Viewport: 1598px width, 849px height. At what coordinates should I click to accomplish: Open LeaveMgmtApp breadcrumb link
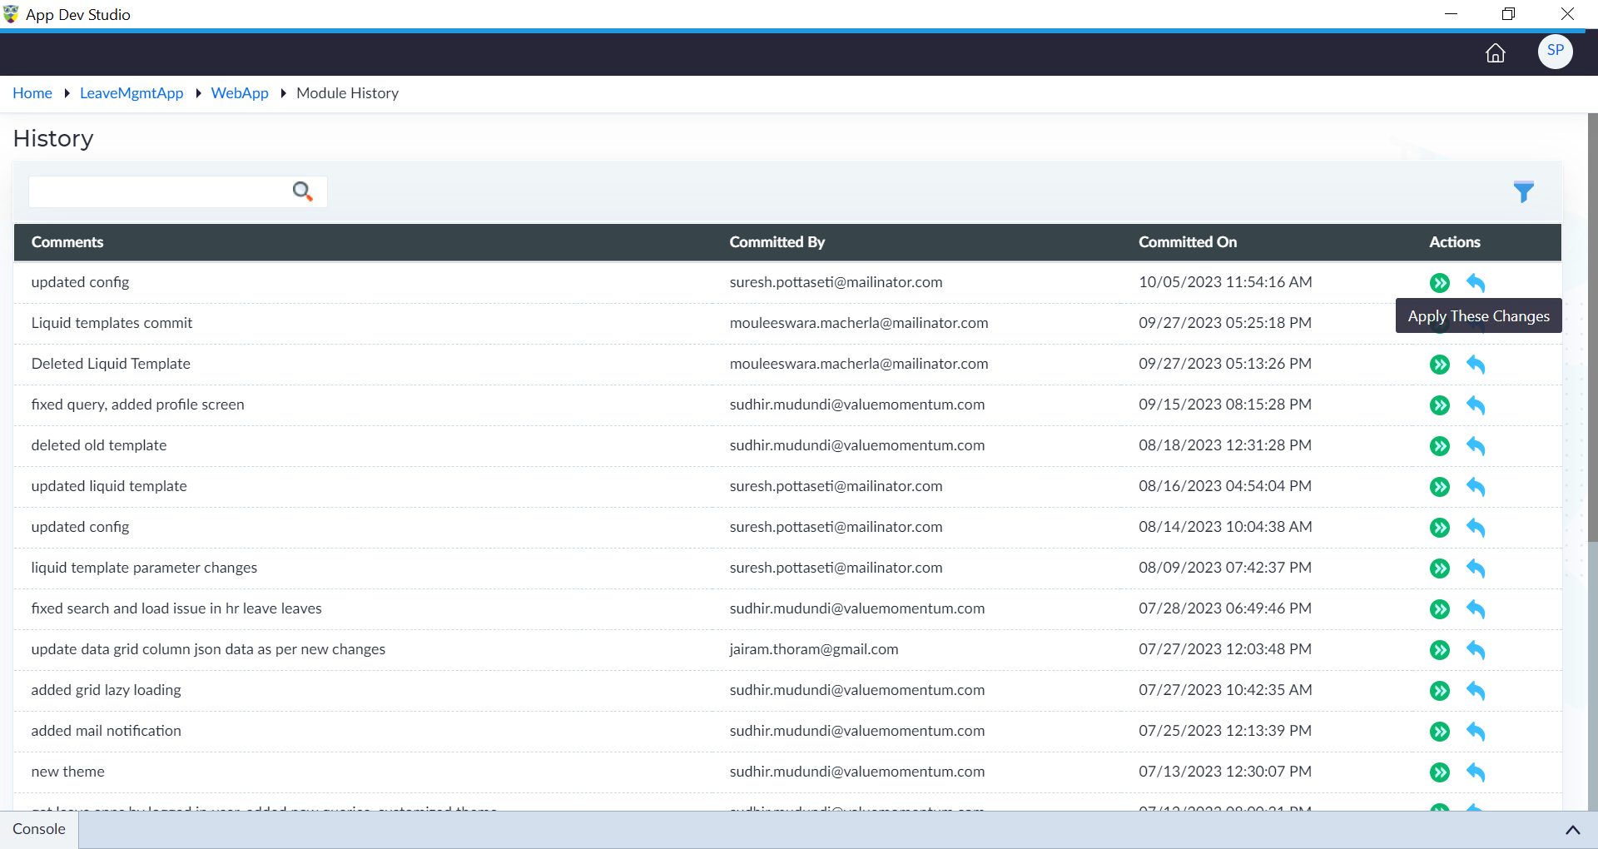pyautogui.click(x=132, y=93)
